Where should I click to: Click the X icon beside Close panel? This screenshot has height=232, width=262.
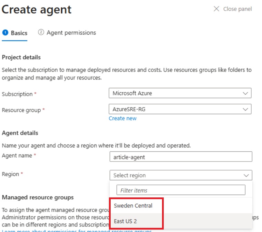click(216, 9)
